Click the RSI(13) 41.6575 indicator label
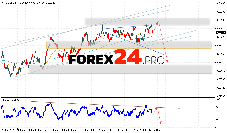 click(x=10, y=100)
